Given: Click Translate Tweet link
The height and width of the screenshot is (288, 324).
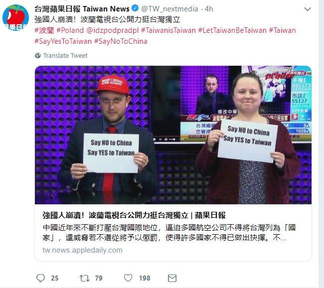Looking at the screenshot, I should coord(65,56).
